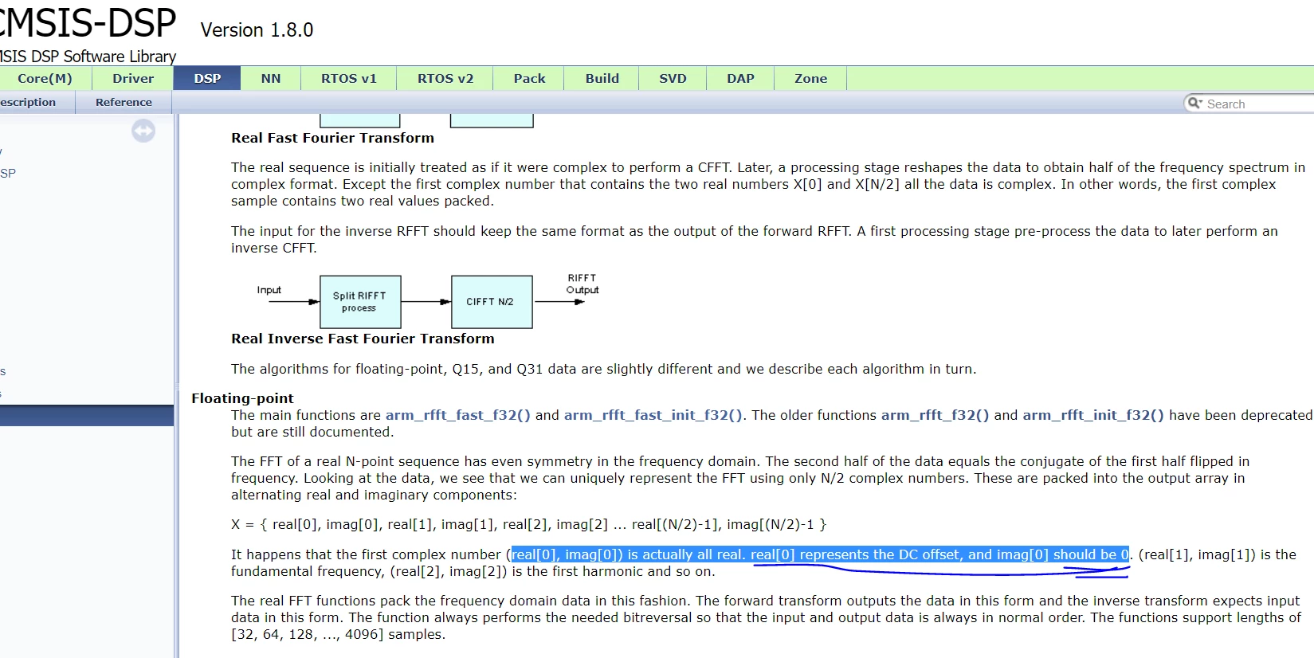Click the Version 1.8.0 text
Image resolution: width=1314 pixels, height=658 pixels.
[257, 30]
